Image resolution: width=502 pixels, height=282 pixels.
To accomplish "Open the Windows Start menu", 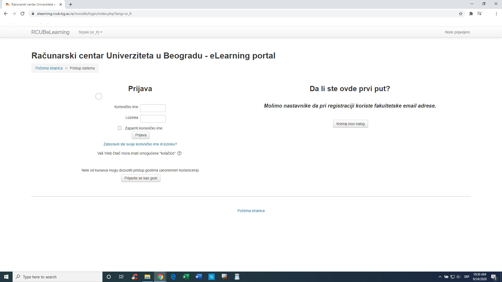I will coord(6,277).
